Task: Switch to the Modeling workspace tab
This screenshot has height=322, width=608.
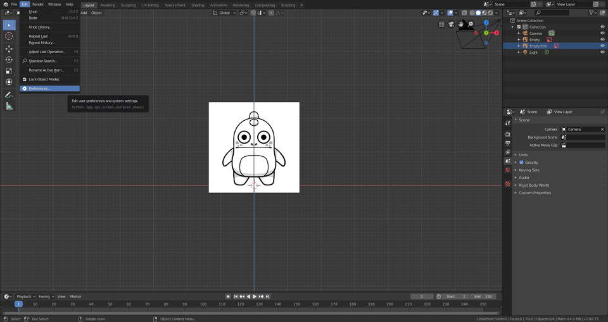Action: (x=108, y=5)
